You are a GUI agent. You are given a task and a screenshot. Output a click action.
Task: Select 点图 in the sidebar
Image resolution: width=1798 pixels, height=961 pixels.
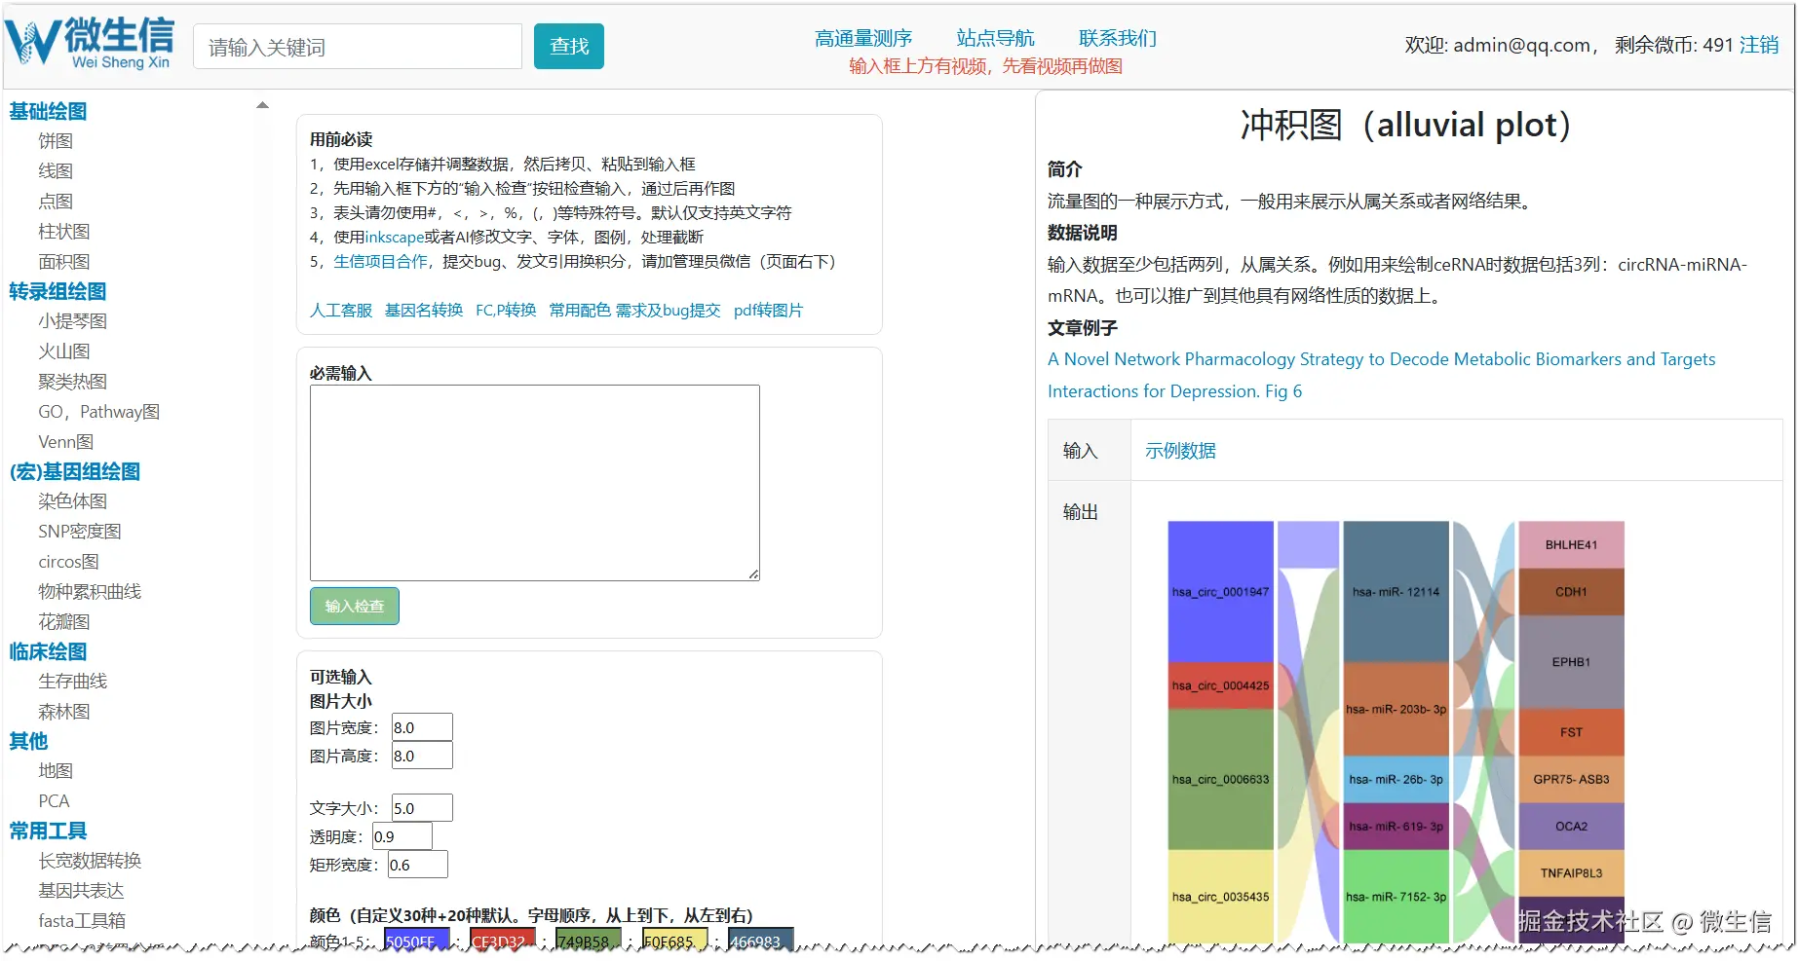tap(56, 202)
